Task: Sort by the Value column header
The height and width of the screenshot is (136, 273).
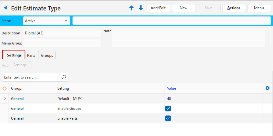Action: pyautogui.click(x=171, y=89)
